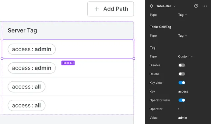Screen dimensions: 211x124
Task: Turn off the Operator view switch
Action: [182, 100]
